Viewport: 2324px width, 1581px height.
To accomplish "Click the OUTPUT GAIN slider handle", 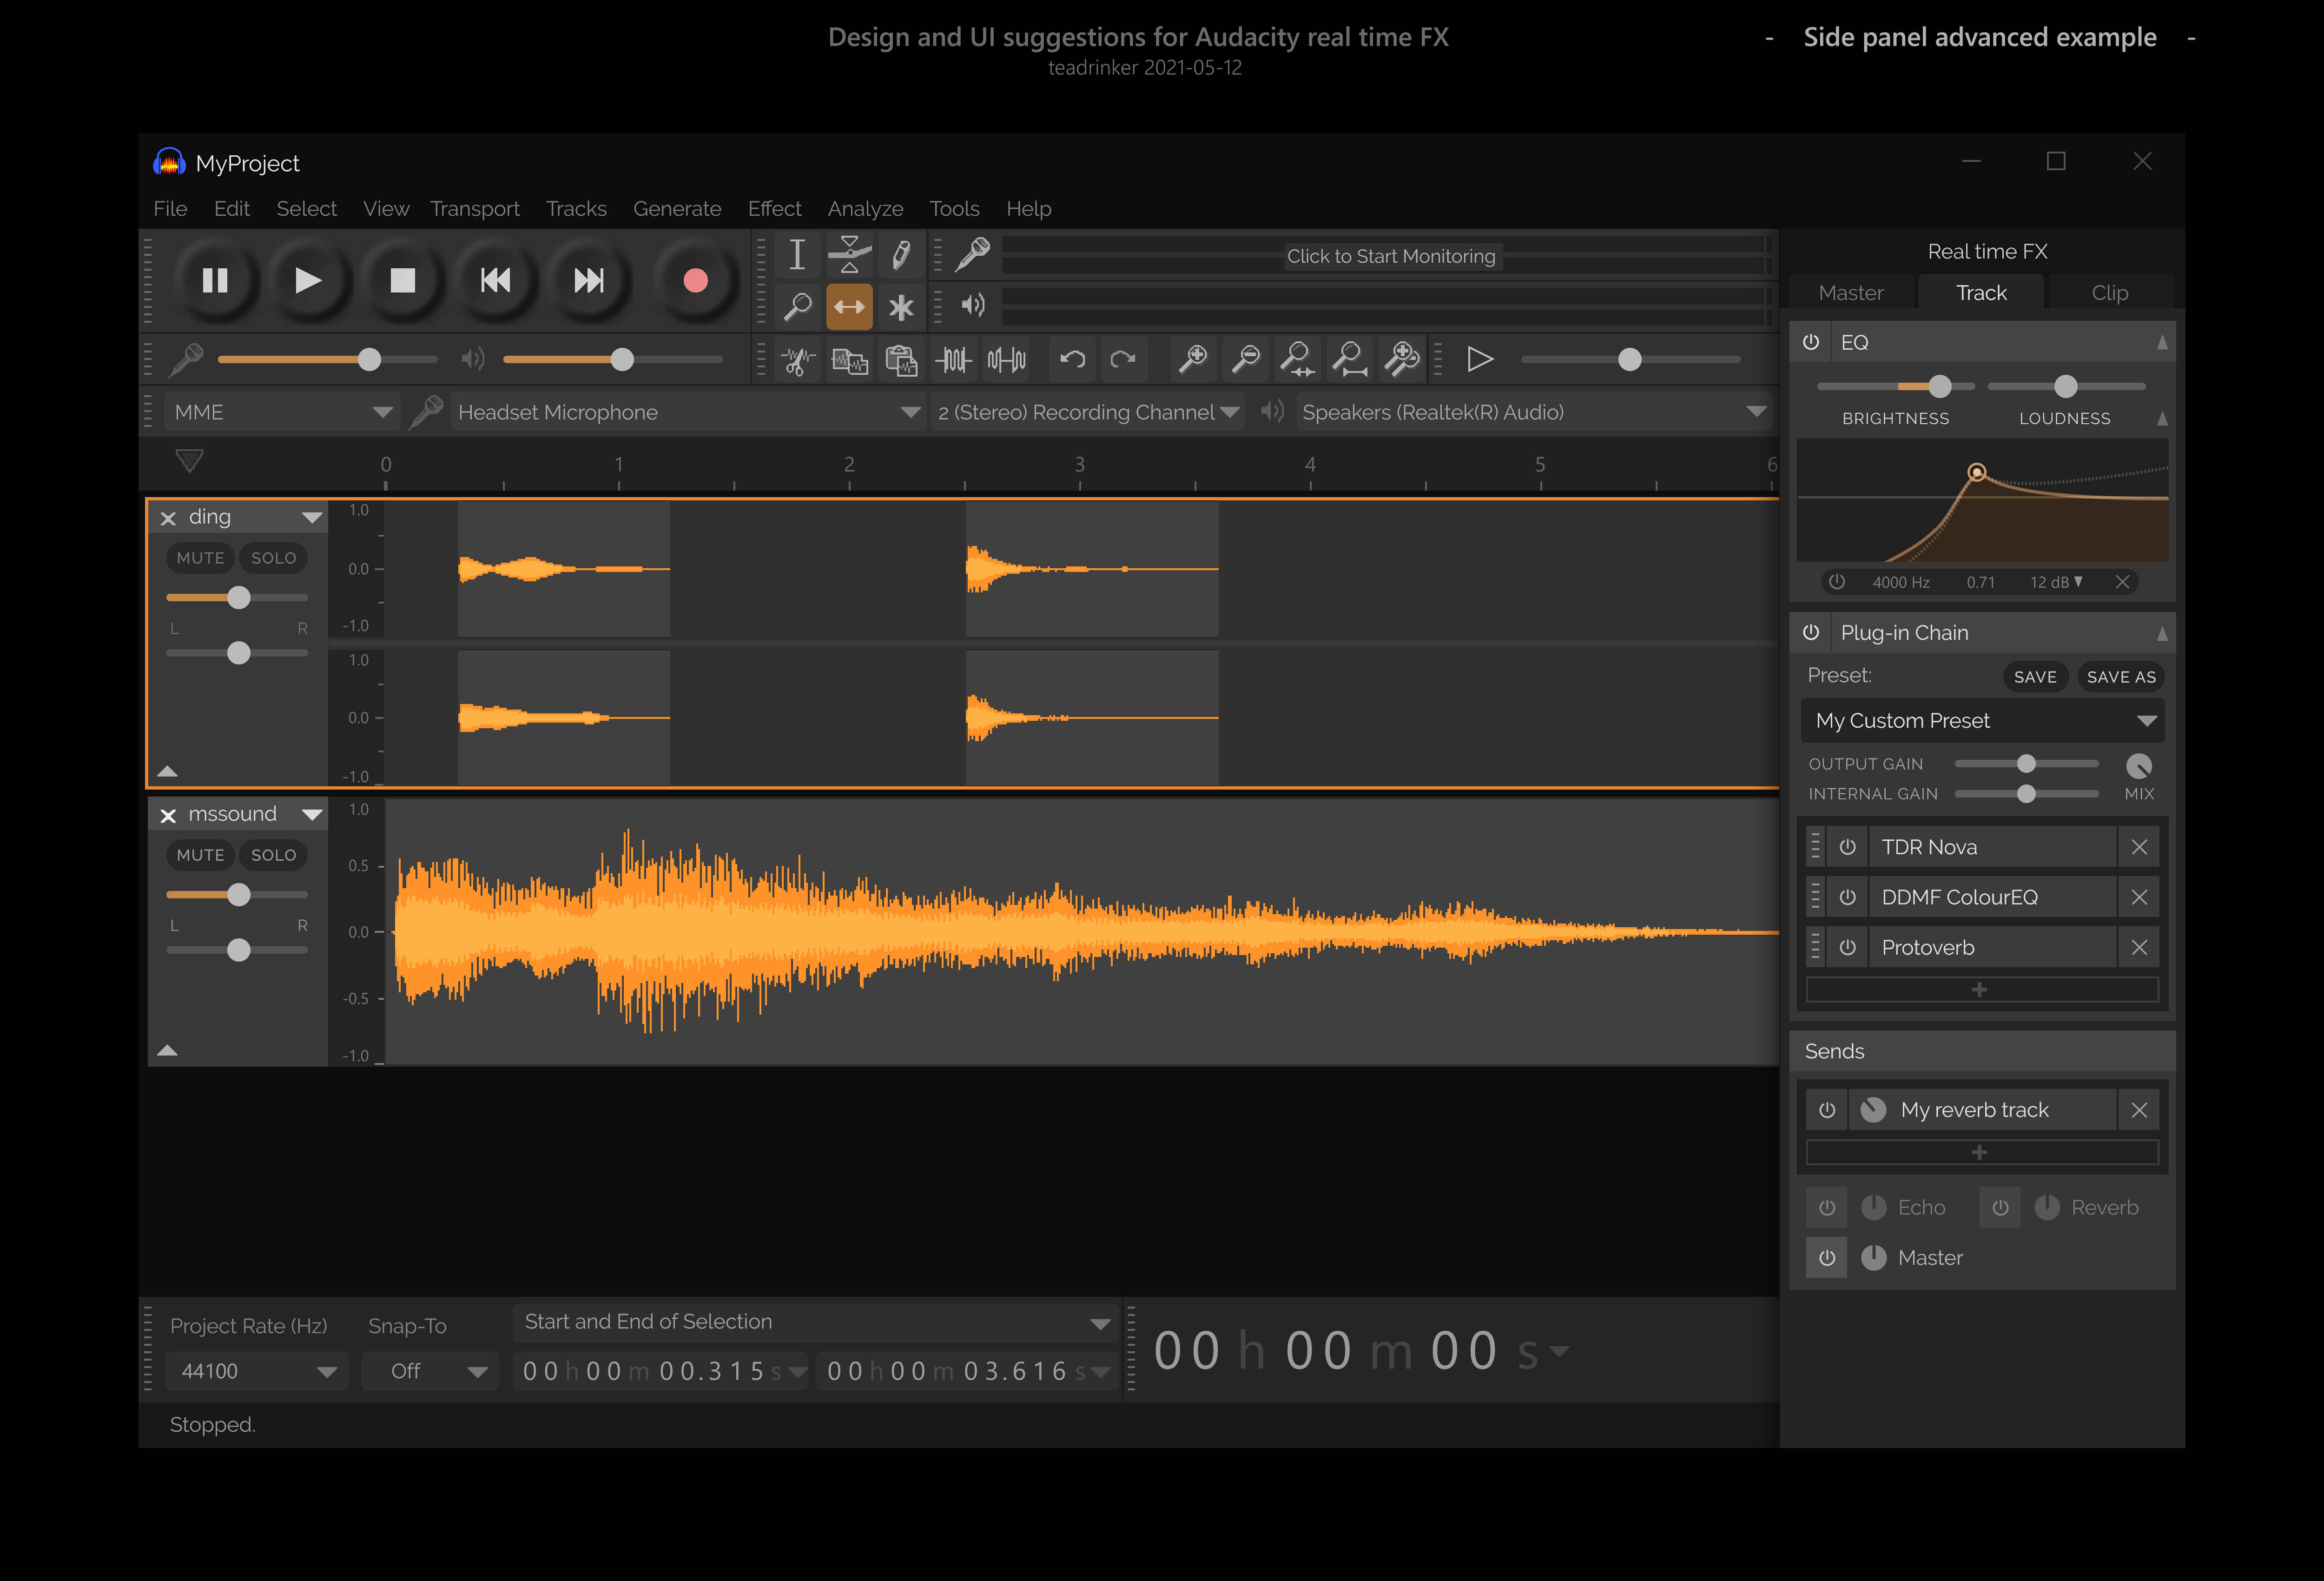I will (2026, 764).
